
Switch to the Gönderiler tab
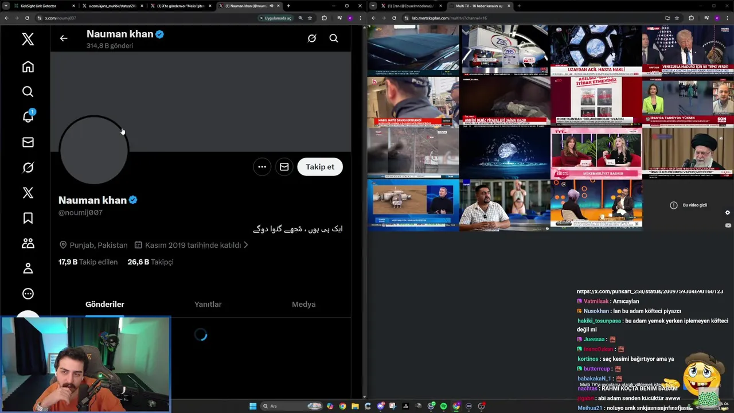click(105, 305)
